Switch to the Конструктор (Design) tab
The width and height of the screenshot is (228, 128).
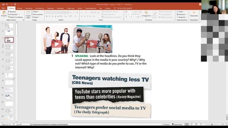click(40, 8)
